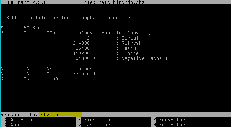Click localhost. in the NS record

(x=84, y=69)
